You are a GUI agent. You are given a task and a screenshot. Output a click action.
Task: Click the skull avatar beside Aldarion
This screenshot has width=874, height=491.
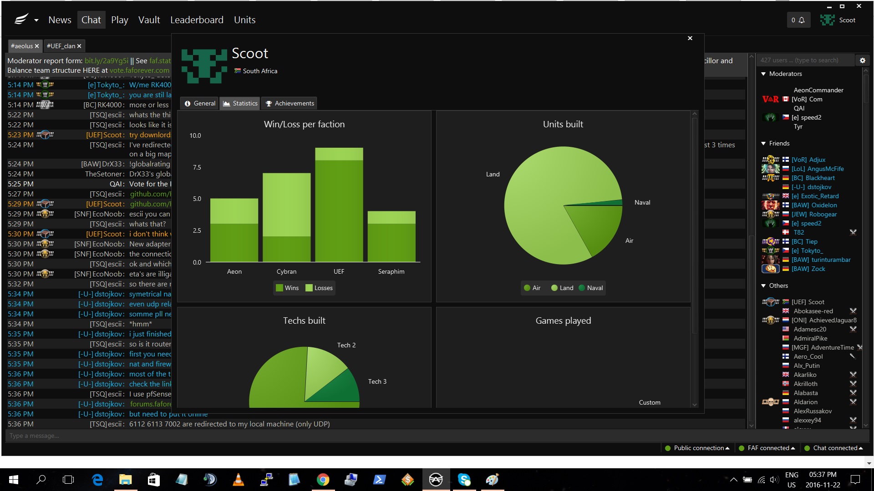coord(770,402)
